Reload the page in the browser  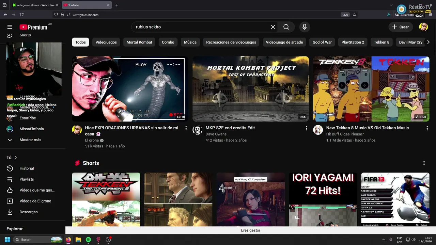point(22,15)
